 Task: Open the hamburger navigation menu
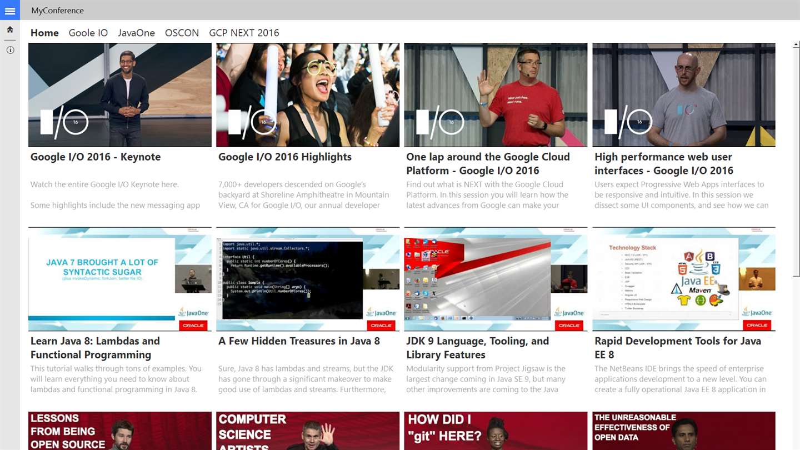click(x=10, y=10)
